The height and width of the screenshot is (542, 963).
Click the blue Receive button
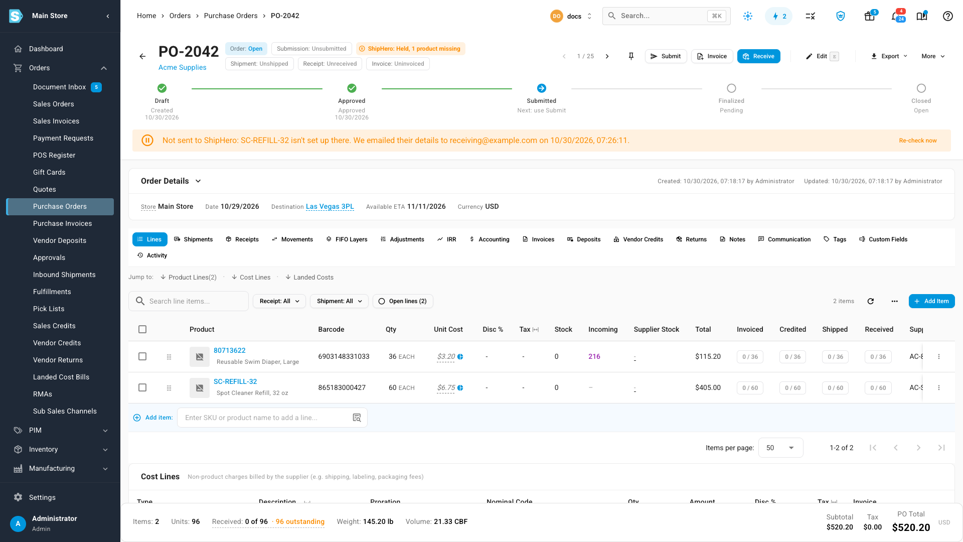(758, 56)
